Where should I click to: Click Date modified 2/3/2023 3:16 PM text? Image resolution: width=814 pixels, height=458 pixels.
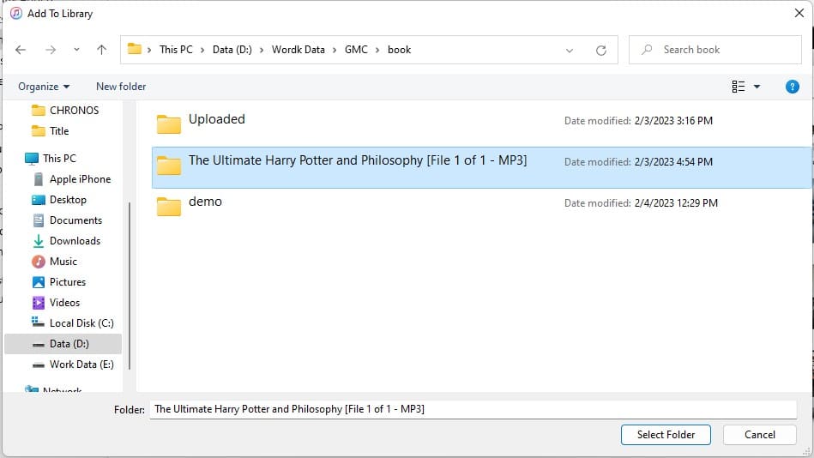click(638, 120)
